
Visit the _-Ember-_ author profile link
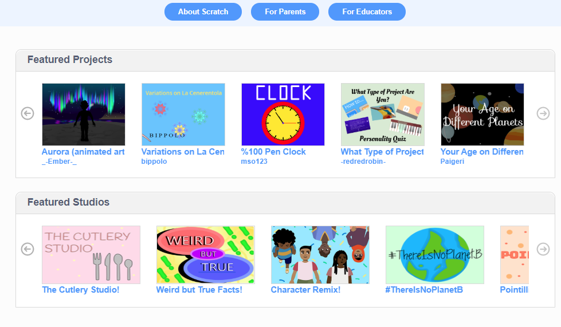(59, 161)
